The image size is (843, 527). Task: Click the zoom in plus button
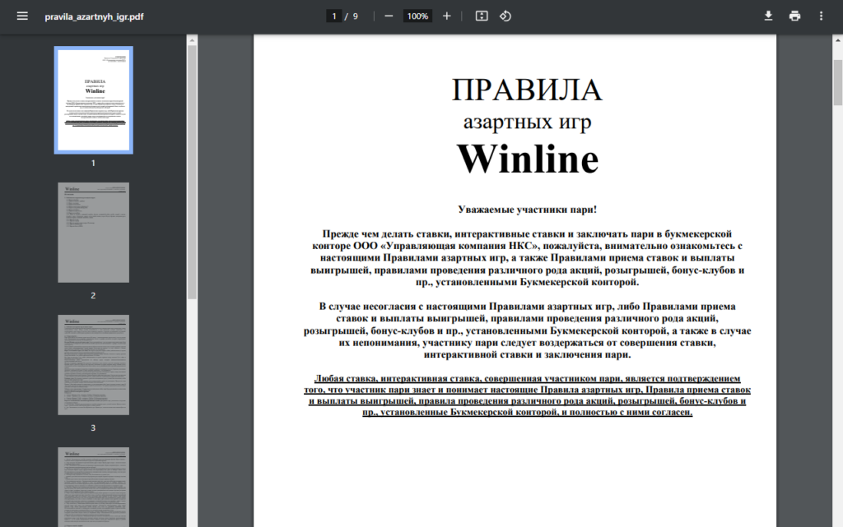click(x=447, y=16)
